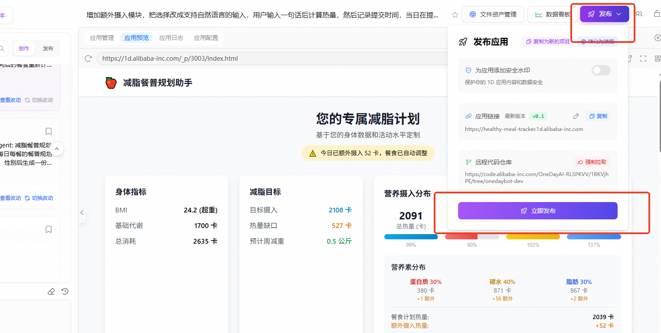Click the shield icon beside watermark option
Viewport: 661px width, 333px height.
coord(468,70)
